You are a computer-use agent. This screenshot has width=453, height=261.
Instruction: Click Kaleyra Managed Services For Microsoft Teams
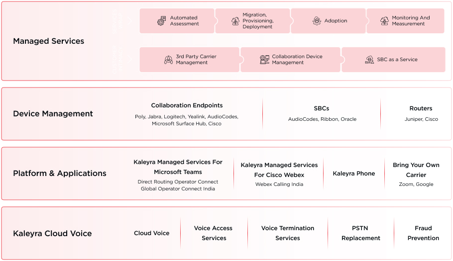(x=178, y=167)
